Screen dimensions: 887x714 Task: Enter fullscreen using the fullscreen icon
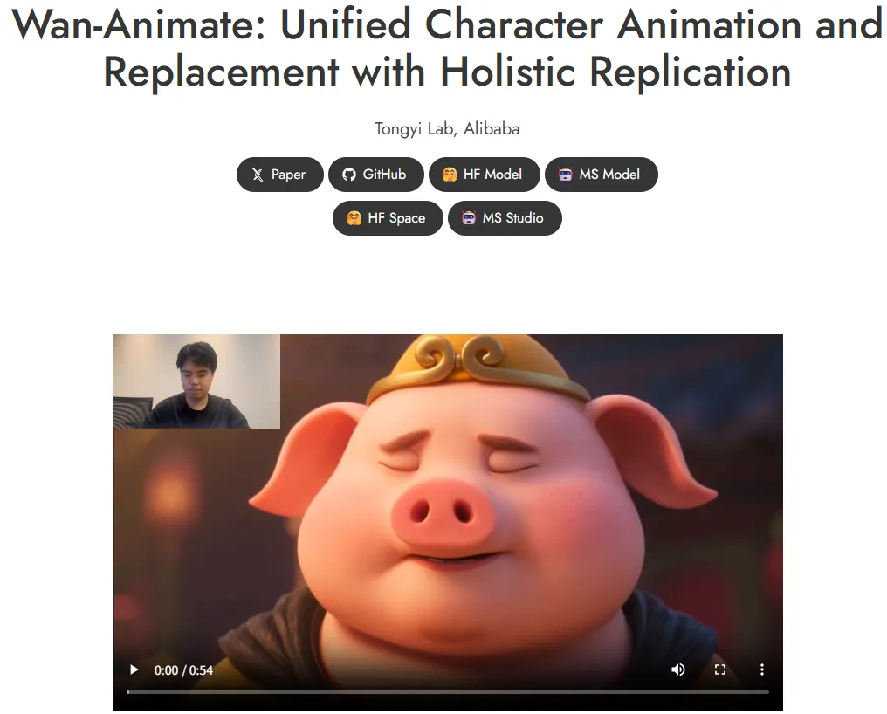720,669
